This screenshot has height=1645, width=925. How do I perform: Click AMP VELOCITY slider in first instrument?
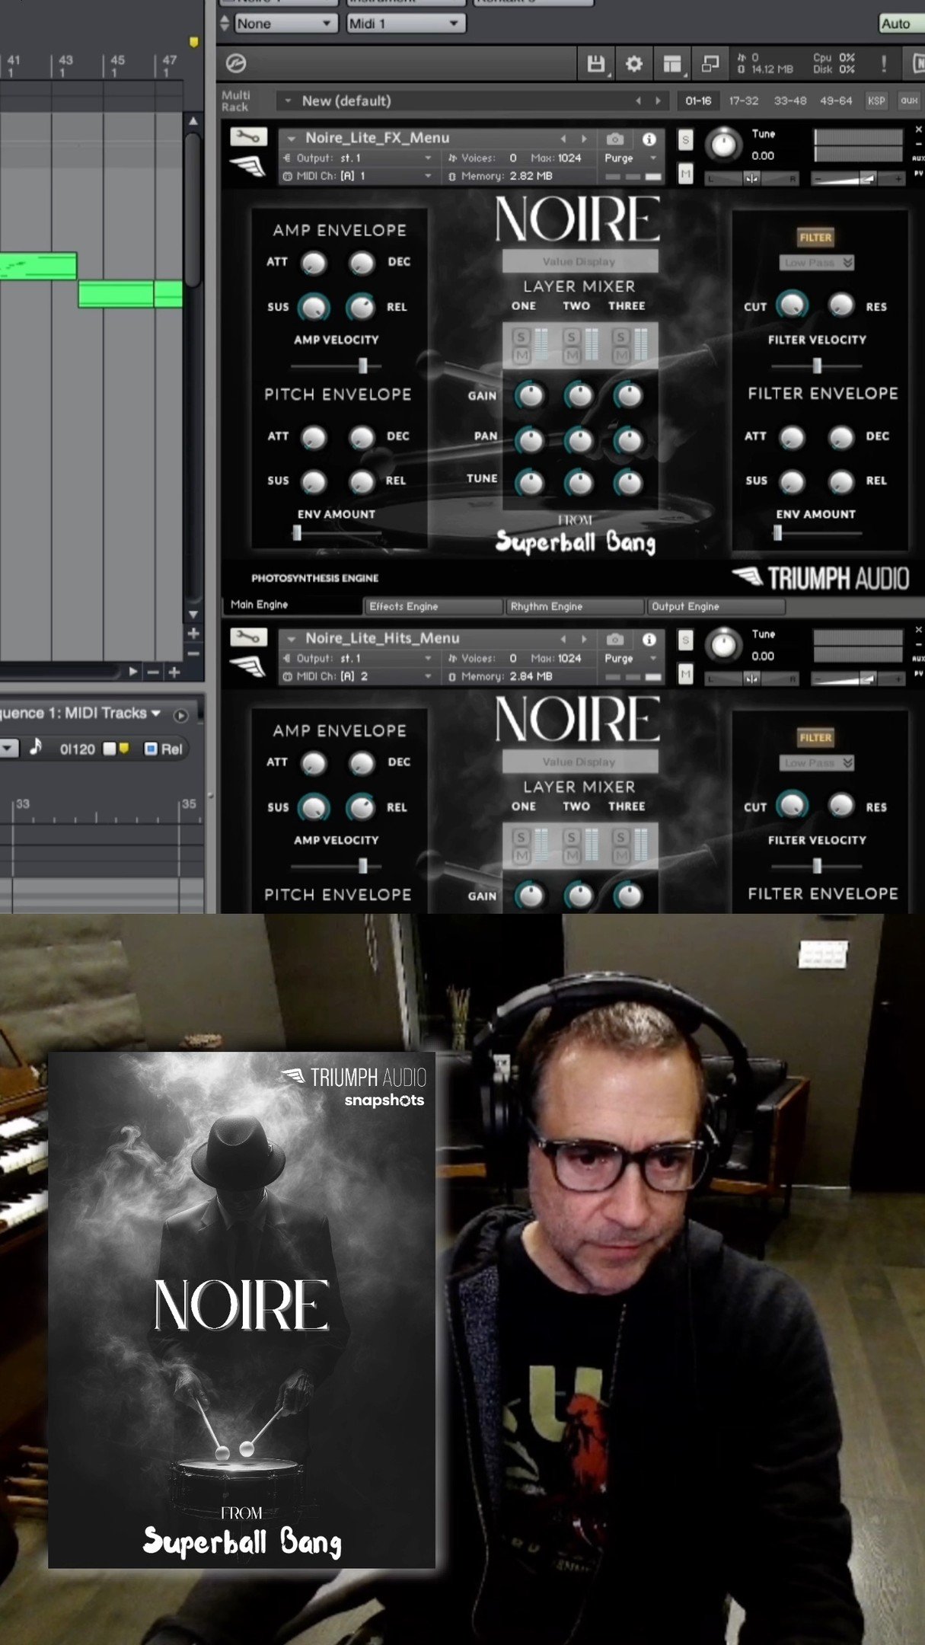pos(336,366)
